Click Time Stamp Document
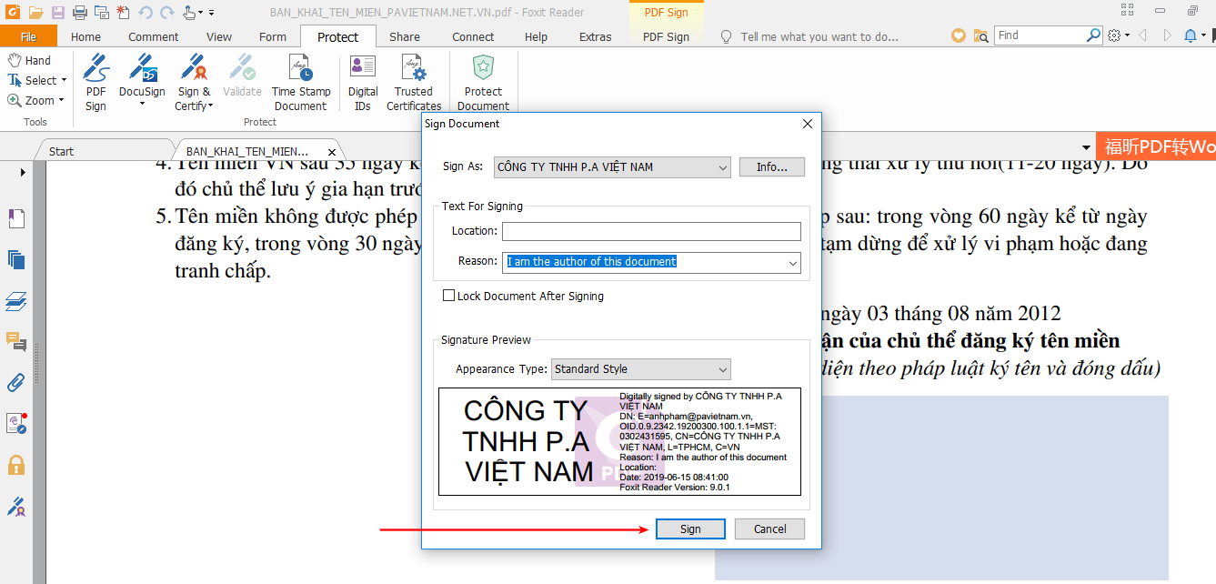 point(301,83)
